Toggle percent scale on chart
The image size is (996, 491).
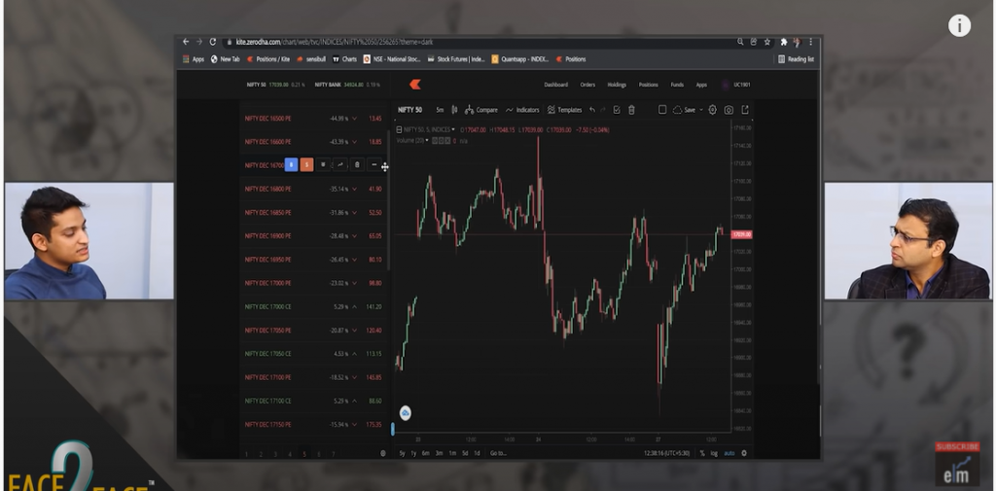pyautogui.click(x=702, y=453)
